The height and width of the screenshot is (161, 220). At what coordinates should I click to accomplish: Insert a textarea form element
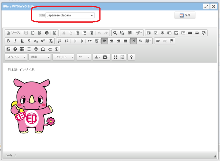click(x=176, y=33)
